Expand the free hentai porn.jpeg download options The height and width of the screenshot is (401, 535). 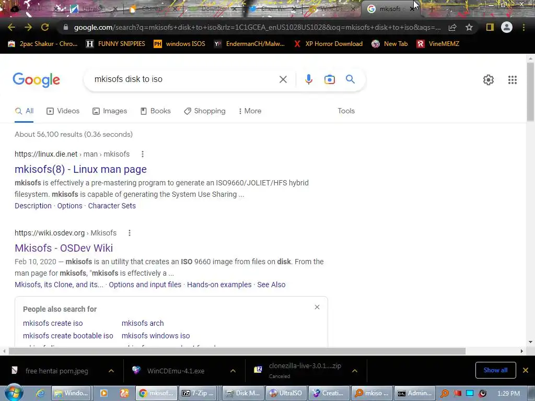(x=111, y=371)
